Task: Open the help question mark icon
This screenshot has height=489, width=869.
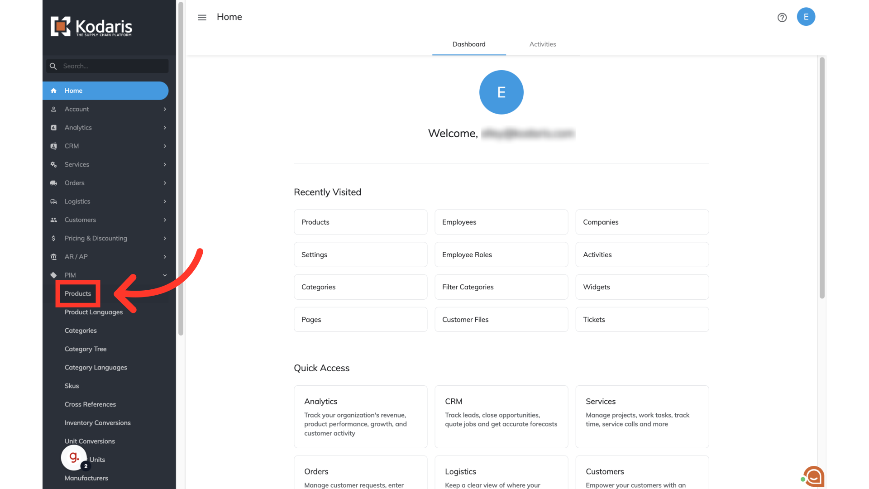Action: (782, 17)
